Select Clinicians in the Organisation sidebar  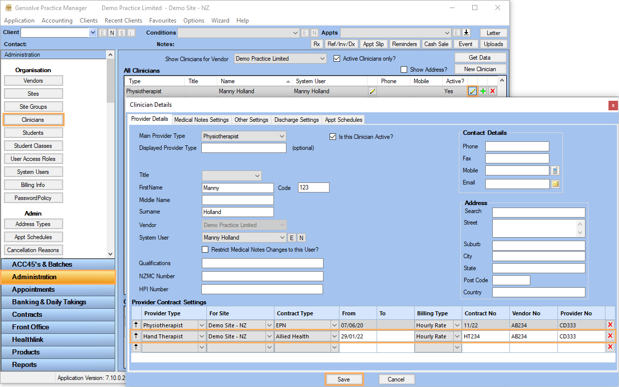coord(33,119)
